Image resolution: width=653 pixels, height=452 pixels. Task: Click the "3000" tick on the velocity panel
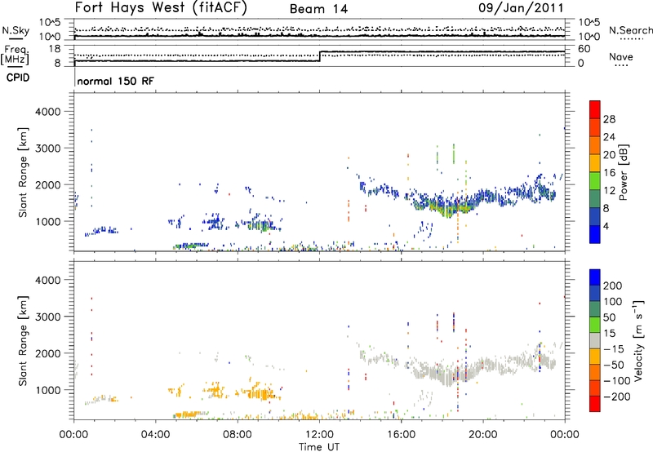point(47,317)
